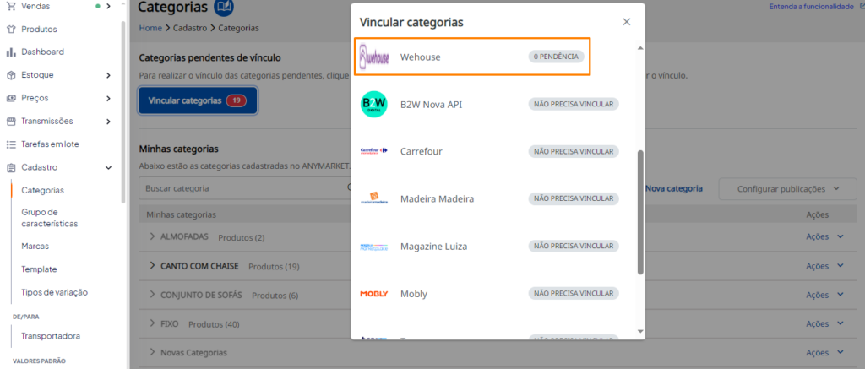Open Ações dropdown for FIXO row
Screen dimensions: 865x369
pos(824,323)
